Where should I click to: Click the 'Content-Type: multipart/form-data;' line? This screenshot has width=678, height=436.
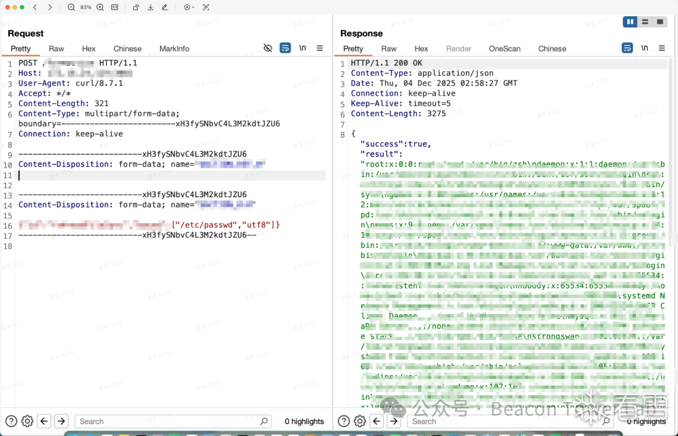coord(99,114)
